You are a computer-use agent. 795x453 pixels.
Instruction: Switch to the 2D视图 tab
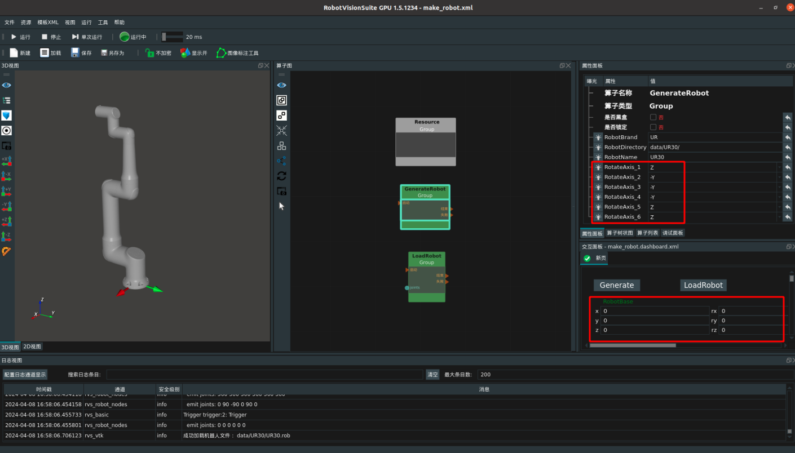(x=32, y=347)
